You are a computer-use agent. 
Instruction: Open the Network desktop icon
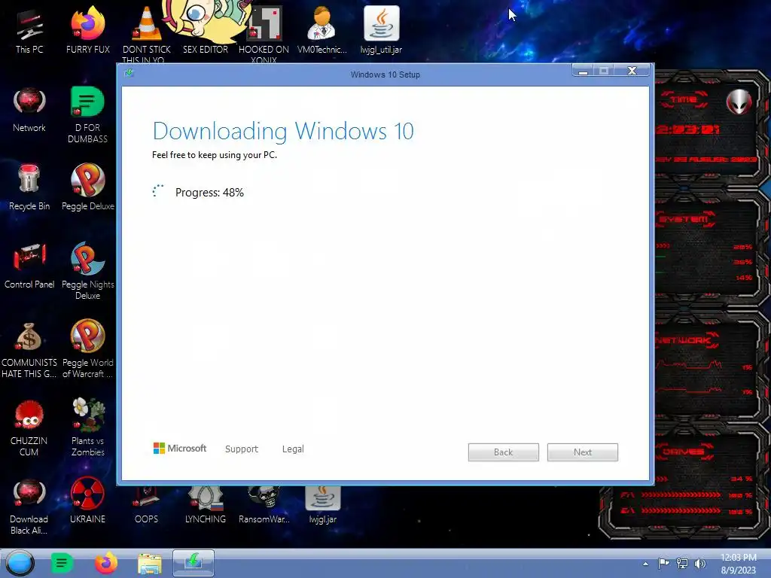pos(29,109)
